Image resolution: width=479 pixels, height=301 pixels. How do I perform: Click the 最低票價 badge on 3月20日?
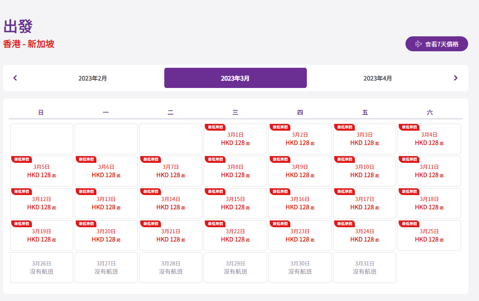coord(86,224)
